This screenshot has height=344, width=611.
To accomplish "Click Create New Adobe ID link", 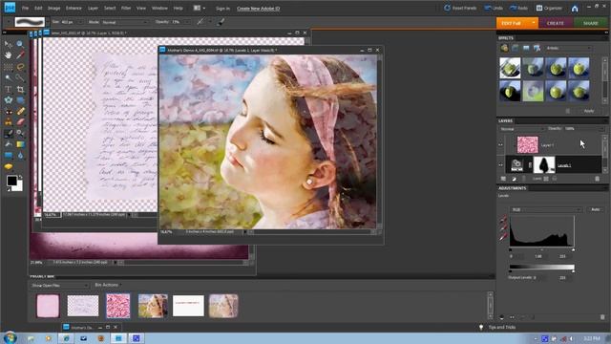I will point(259,9).
